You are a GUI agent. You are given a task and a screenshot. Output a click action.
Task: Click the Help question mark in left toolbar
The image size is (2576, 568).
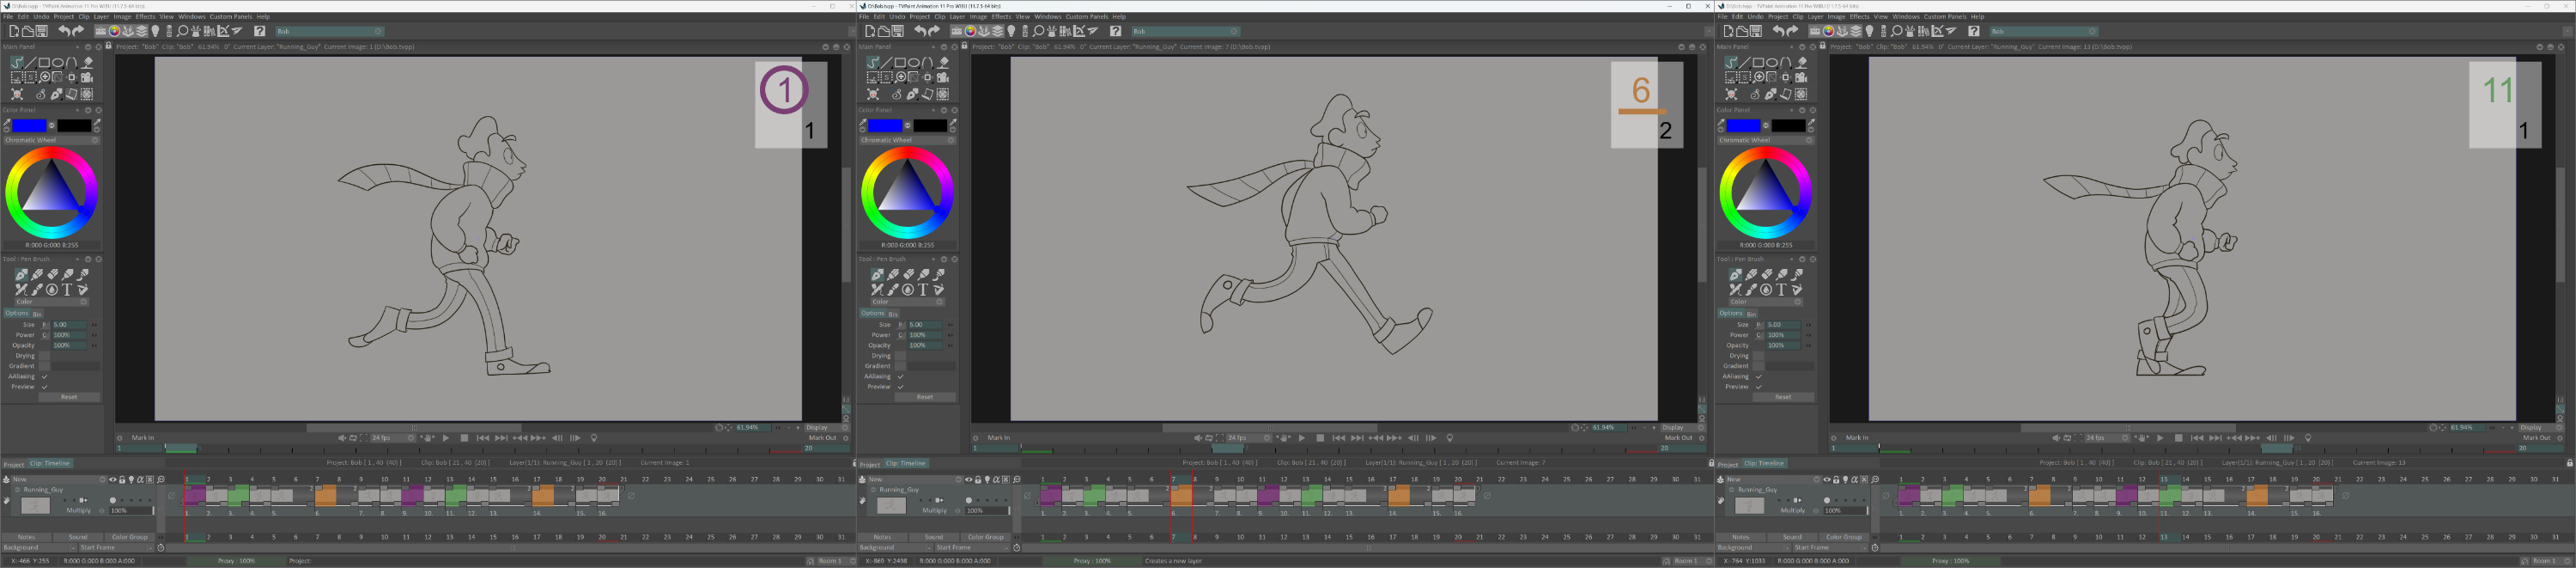click(x=259, y=31)
